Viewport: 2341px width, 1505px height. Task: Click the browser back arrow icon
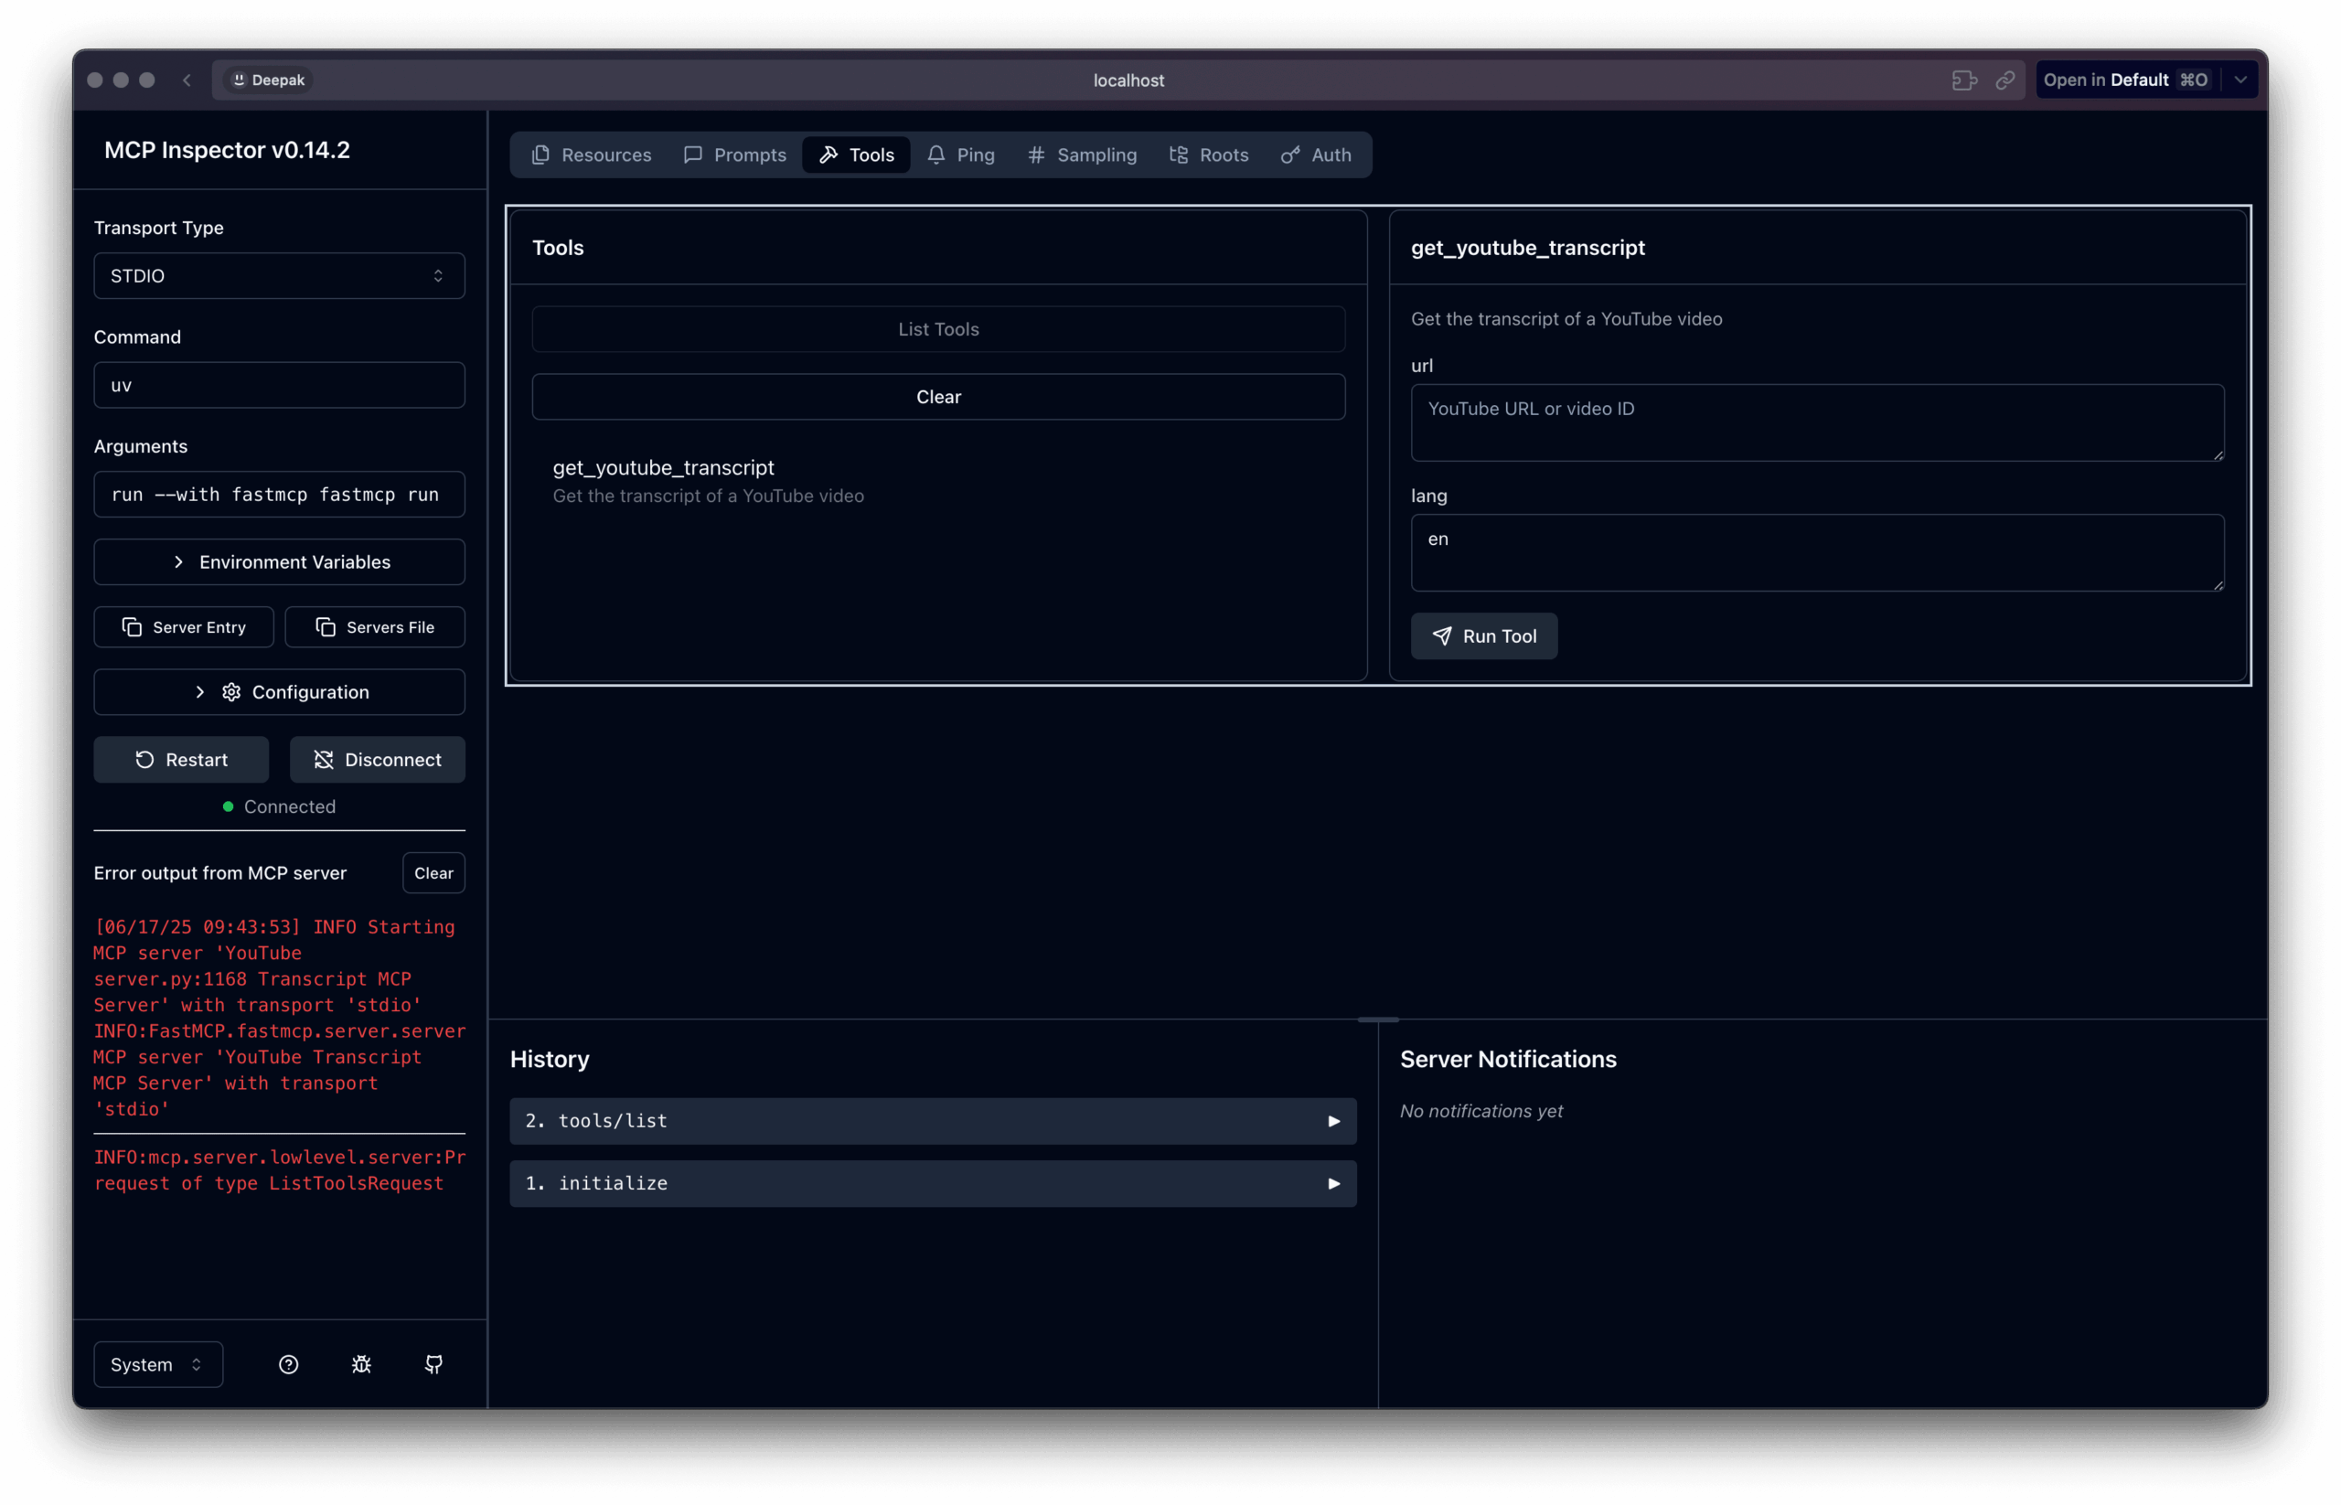coord(187,80)
